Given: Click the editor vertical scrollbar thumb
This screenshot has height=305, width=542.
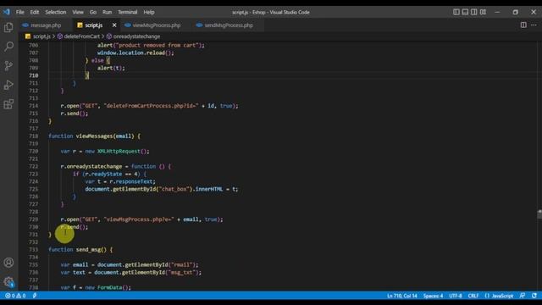Looking at the screenshot, I should click(x=539, y=213).
